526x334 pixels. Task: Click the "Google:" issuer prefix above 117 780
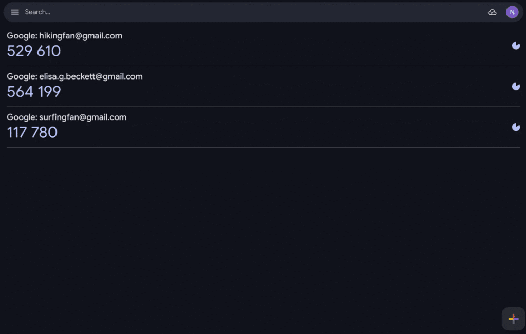22,117
